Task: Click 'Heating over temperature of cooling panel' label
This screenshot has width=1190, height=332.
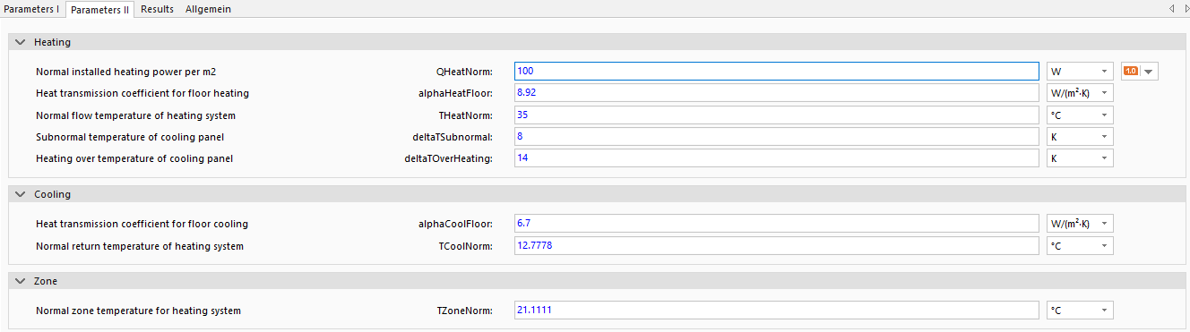Action: tap(134, 158)
